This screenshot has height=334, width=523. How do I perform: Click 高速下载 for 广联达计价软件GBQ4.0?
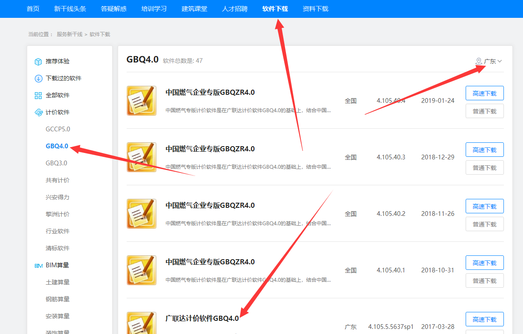[485, 319]
